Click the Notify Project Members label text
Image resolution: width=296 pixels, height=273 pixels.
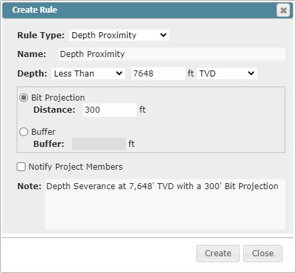pyautogui.click(x=76, y=167)
